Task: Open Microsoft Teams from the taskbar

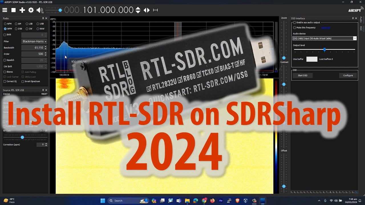Action: click(179, 201)
